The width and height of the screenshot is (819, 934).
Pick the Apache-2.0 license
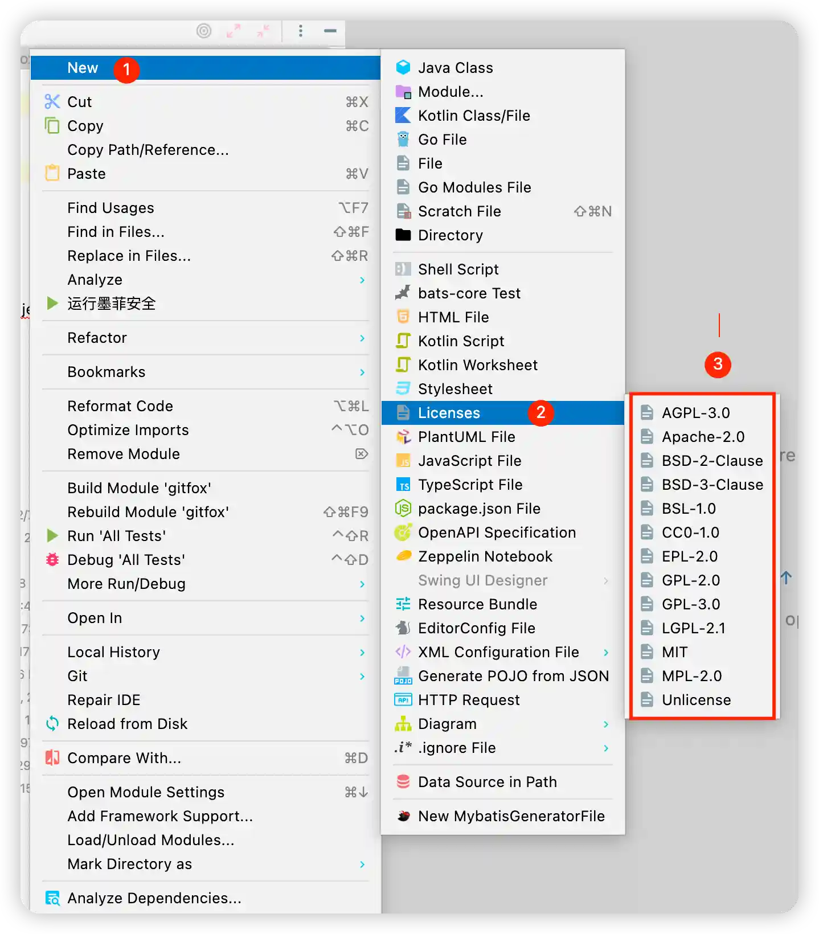(702, 437)
